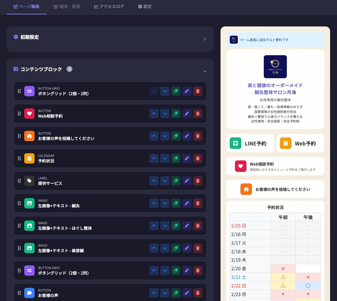Duplicate the 左画像+テキスト - 鍼灸 block

[x=176, y=203]
